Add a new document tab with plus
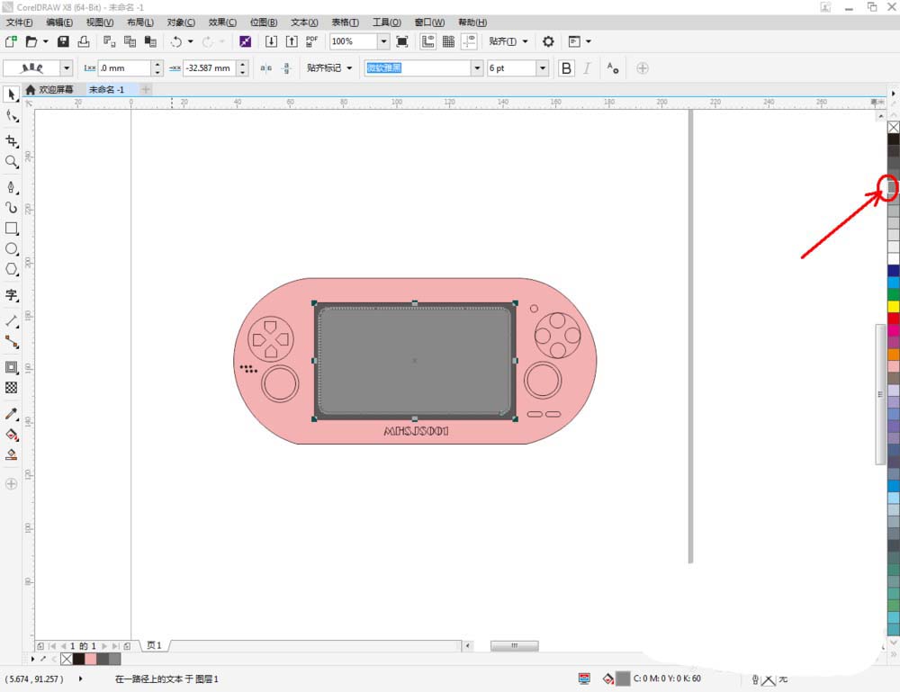900x692 pixels. [x=146, y=89]
